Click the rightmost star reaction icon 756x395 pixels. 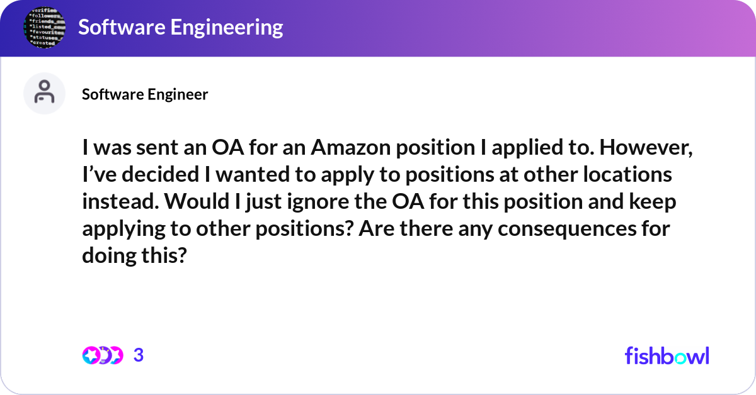pyautogui.click(x=117, y=355)
